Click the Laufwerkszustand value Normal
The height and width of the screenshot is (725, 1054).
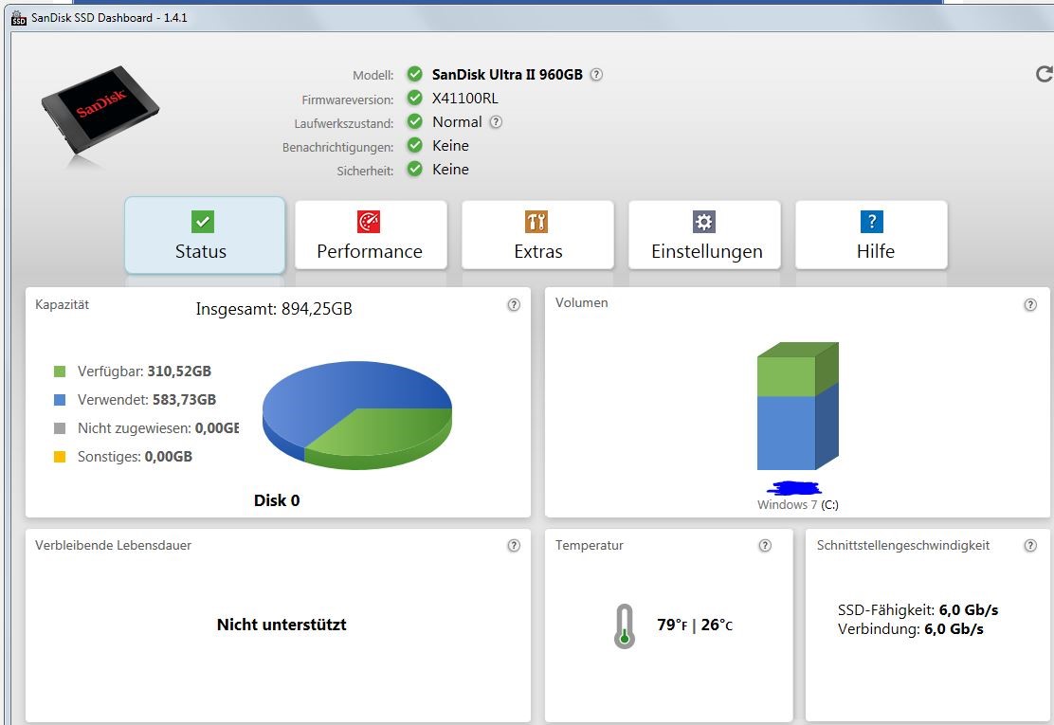coord(457,121)
